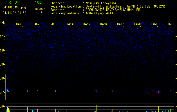The image size is (177, 112).
Task: Click the 0455 time marker
Action: [x=87, y=24]
